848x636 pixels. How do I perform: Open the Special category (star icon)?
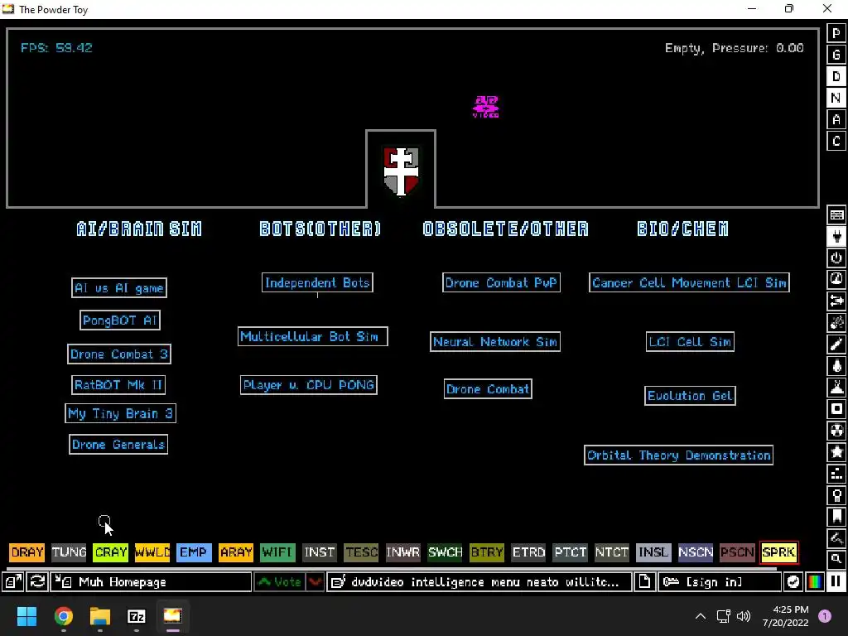tap(836, 452)
